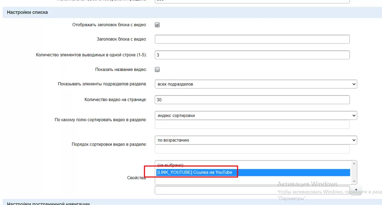Viewport: 382px width, 205px height.
Task: Click the empty field below 'индекс сортировки'
Action: 252,124
